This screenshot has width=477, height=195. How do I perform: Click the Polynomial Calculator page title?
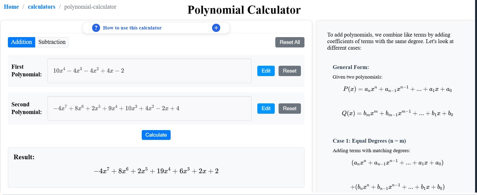[243, 10]
